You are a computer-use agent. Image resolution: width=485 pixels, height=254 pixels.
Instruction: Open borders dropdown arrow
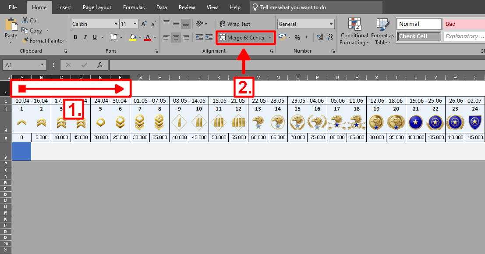(121, 37)
